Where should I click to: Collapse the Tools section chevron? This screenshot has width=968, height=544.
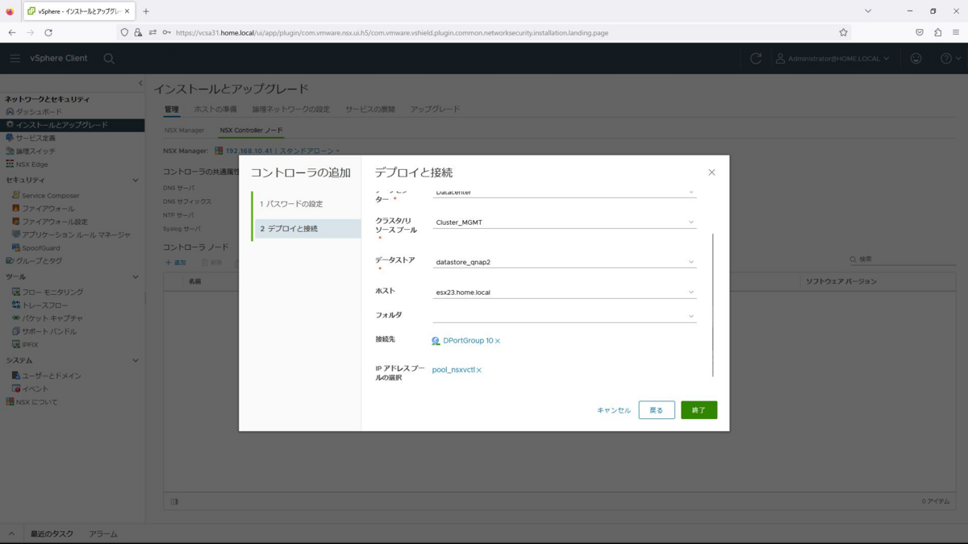pyautogui.click(x=135, y=276)
